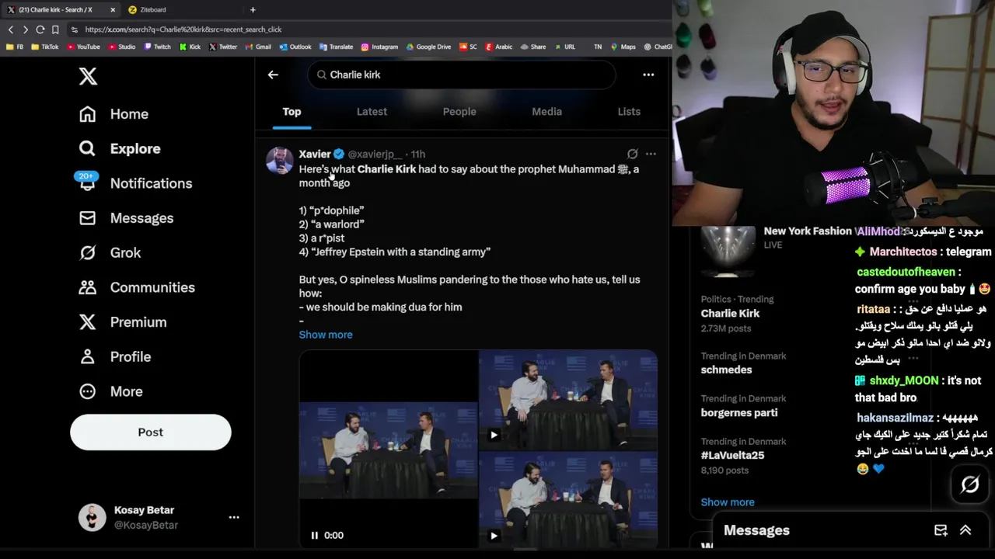995x559 pixels.
Task: Click Grok explain icon on Xavier's post
Action: click(x=632, y=155)
